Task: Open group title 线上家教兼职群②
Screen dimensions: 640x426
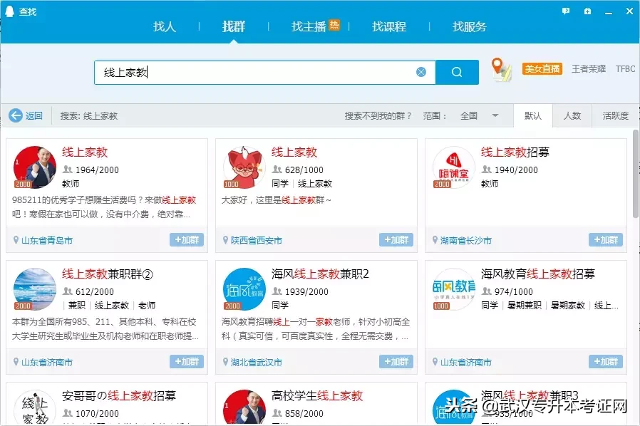Action: tap(108, 274)
